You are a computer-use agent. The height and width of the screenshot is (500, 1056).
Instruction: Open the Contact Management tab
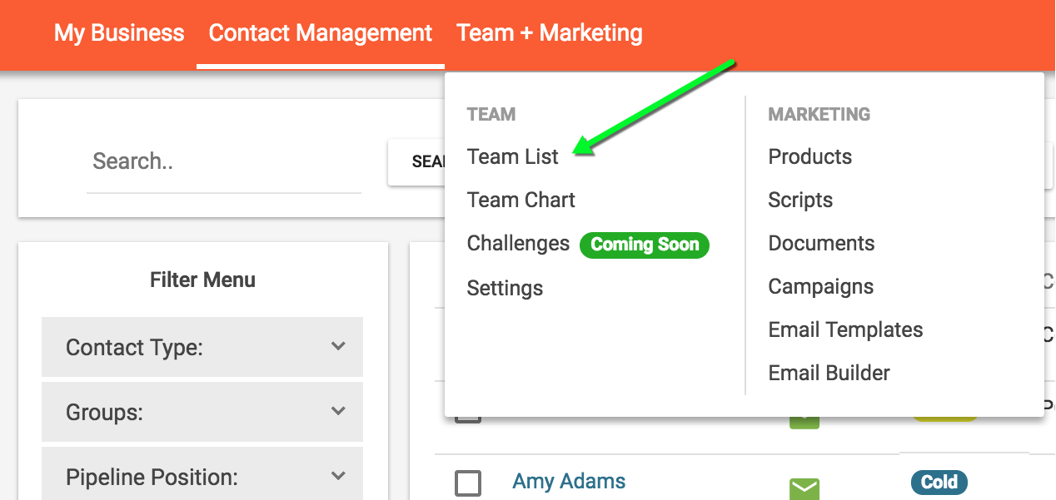click(x=320, y=33)
